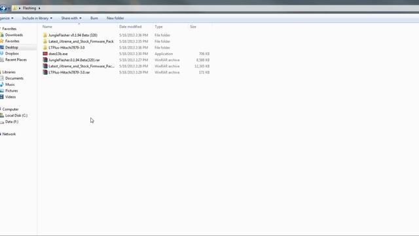Click the Latest_iXtreme_and_Stock_Firmware_Pack folder icon
Image resolution: width=419 pixels, height=236 pixels.
point(45,41)
